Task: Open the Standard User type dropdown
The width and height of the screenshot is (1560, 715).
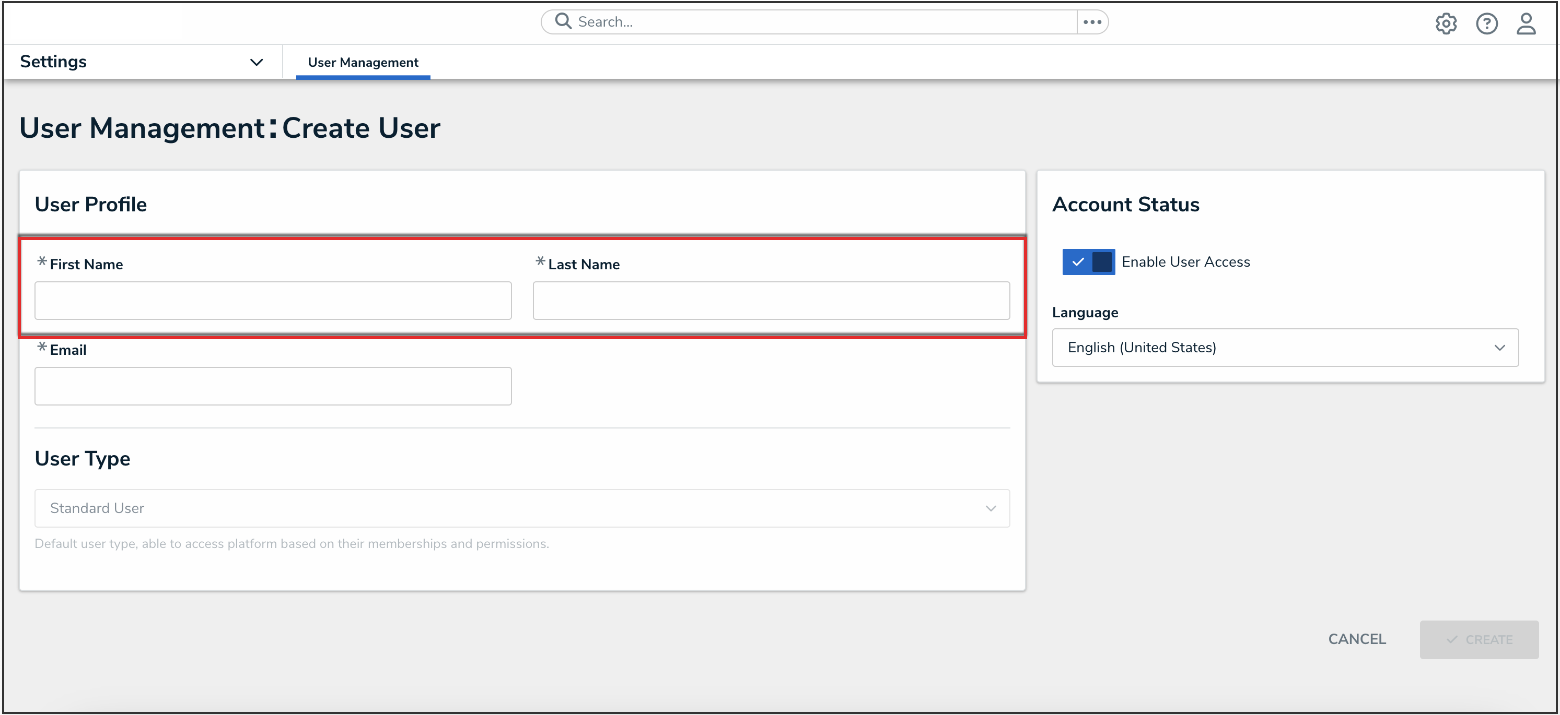Action: point(521,508)
